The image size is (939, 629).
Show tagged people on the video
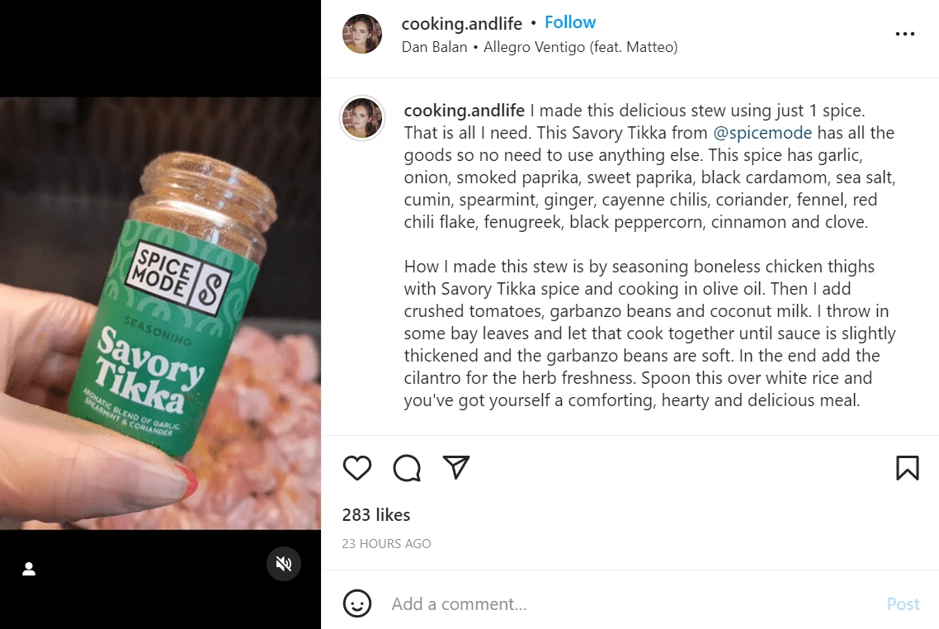[29, 569]
